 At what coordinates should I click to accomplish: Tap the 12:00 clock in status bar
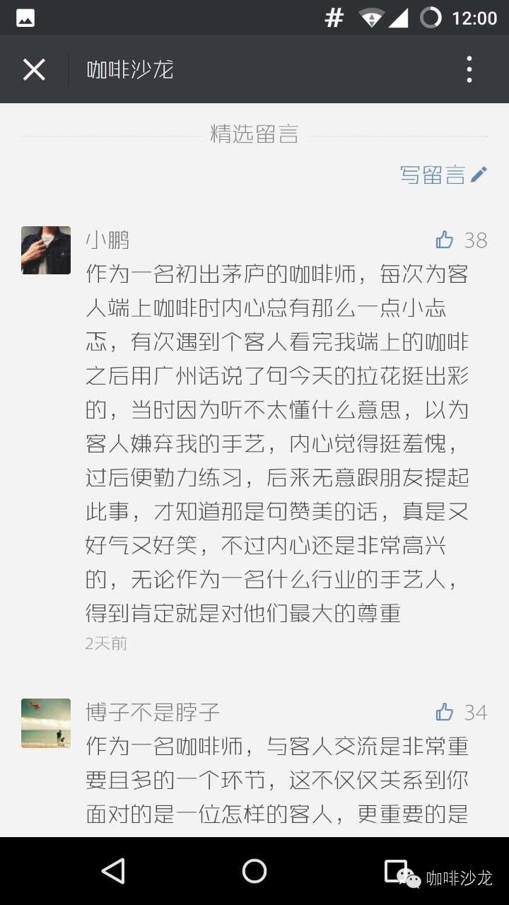point(474,18)
